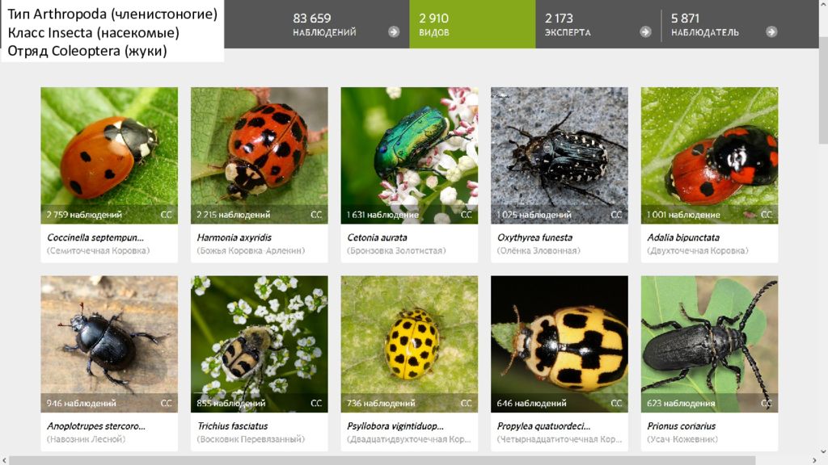828x465 pixels.
Task: Click the CC license icon on the Harmonia axyridis photo
Action: [316, 215]
